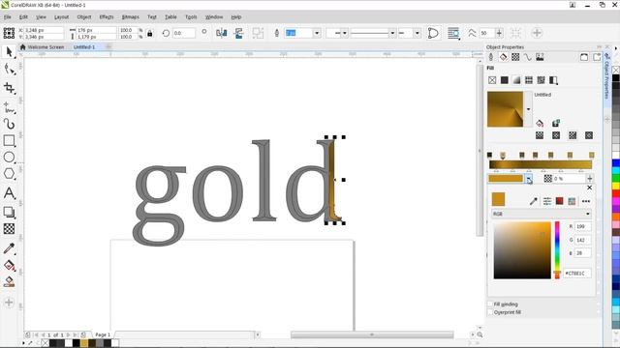Viewport: 620px width, 348px height.
Task: Open the Effects menu
Action: click(x=107, y=17)
